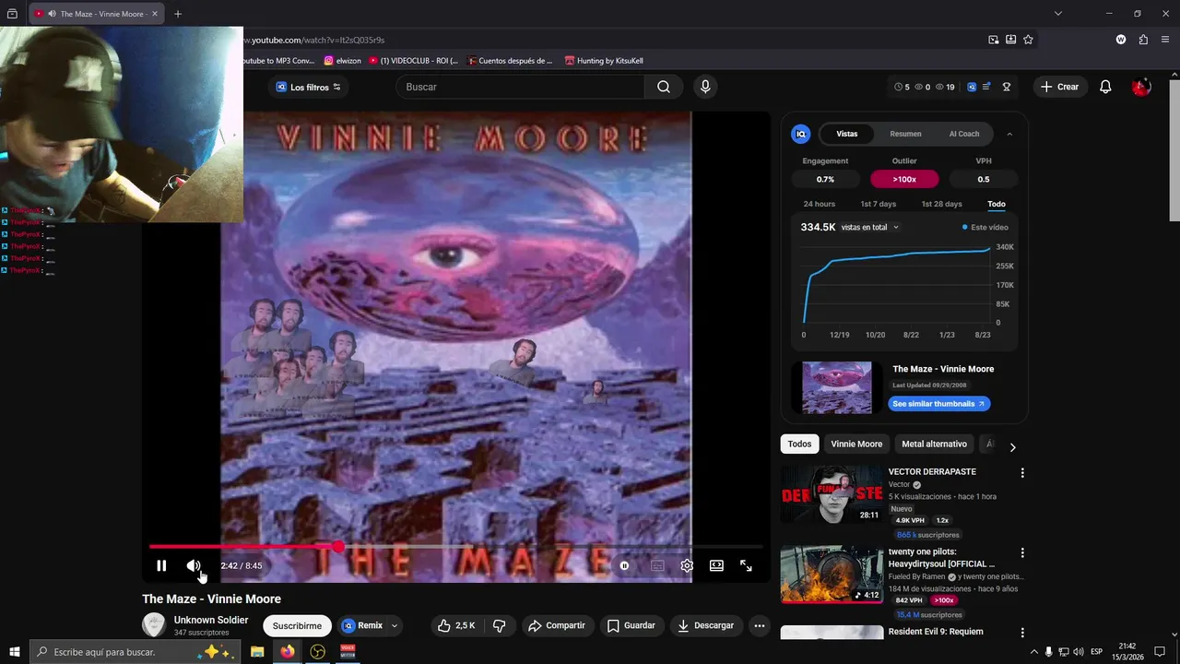
Task: Open twenty one pilots video thumbnail
Action: (x=832, y=575)
